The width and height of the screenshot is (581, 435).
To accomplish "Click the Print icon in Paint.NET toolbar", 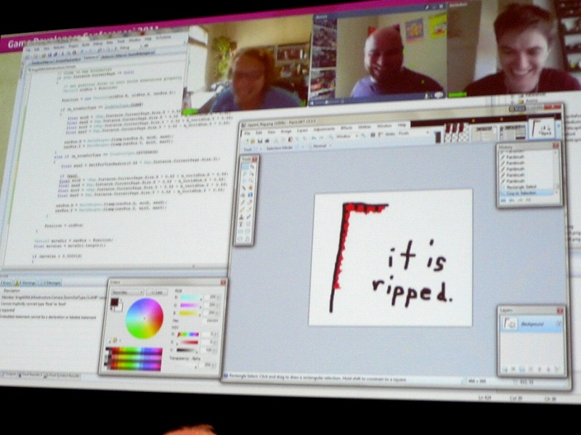I will pyautogui.click(x=267, y=141).
